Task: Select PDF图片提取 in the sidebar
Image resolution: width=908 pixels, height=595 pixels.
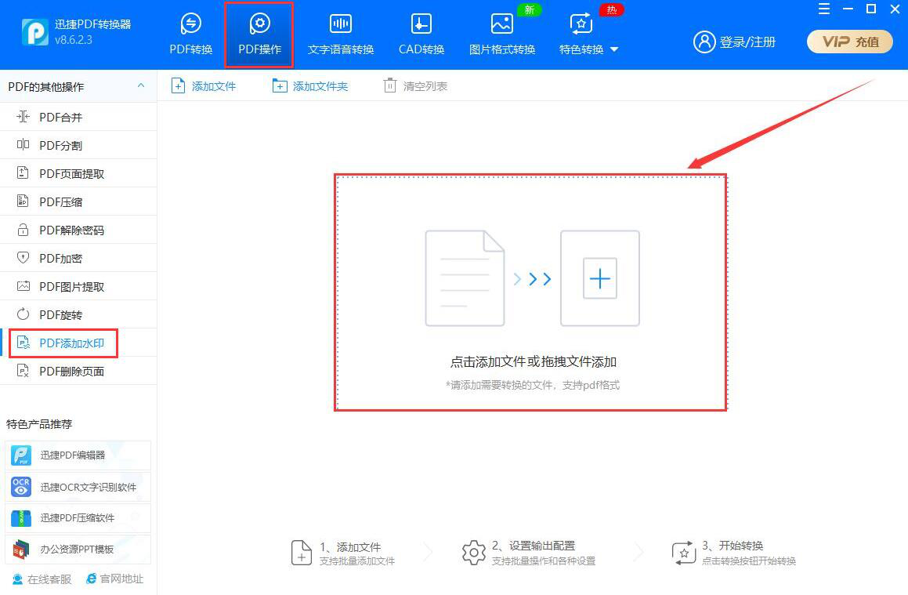Action: pyautogui.click(x=78, y=287)
